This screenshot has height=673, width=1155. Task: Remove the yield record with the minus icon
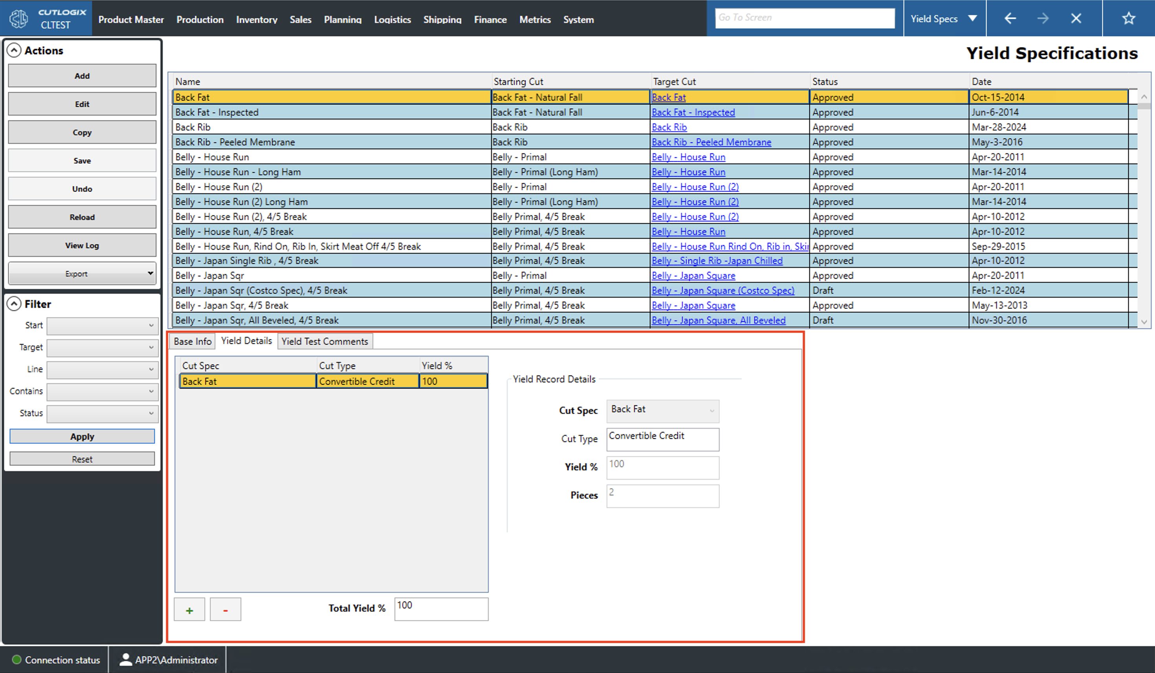[x=225, y=609]
